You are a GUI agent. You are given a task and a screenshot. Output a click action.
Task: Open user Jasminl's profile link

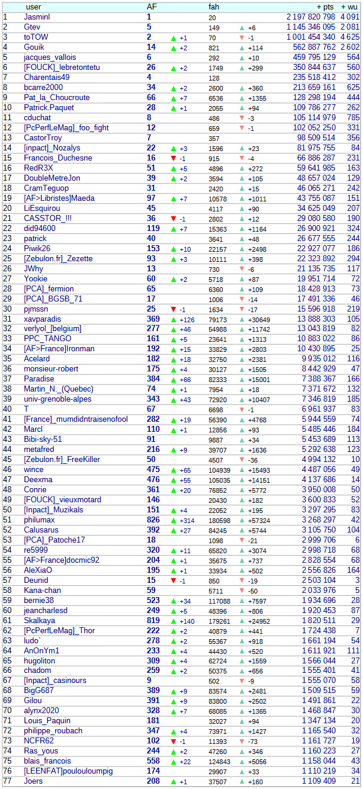coord(37,17)
